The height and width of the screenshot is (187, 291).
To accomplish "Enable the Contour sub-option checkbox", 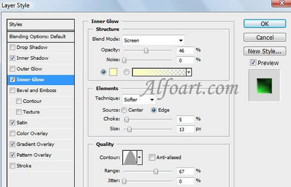I will coord(19,101).
